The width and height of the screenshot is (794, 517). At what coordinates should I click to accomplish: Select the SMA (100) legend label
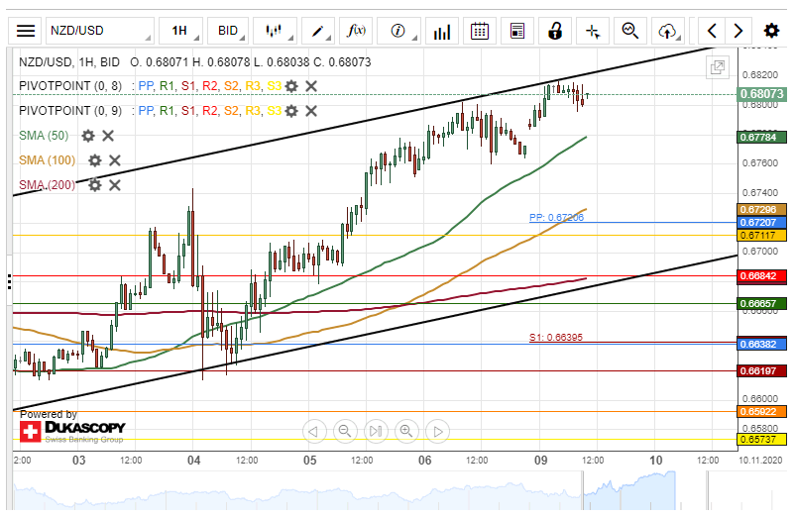pos(48,160)
